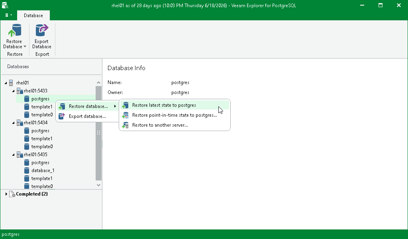Select template0 label under rhel01:5434
This screenshot has height=239, width=408.
[42, 147]
